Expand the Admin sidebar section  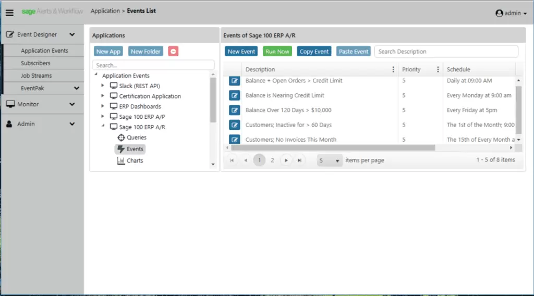[72, 124]
